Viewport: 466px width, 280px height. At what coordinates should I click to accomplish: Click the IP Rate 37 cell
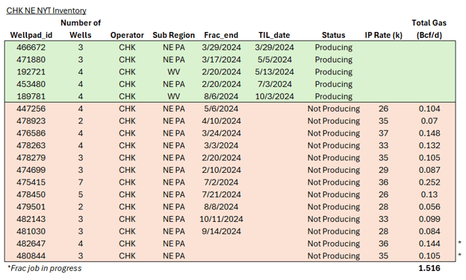pos(383,133)
